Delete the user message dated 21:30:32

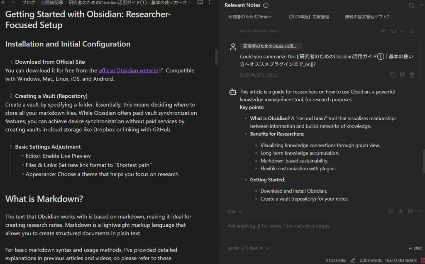412,75
